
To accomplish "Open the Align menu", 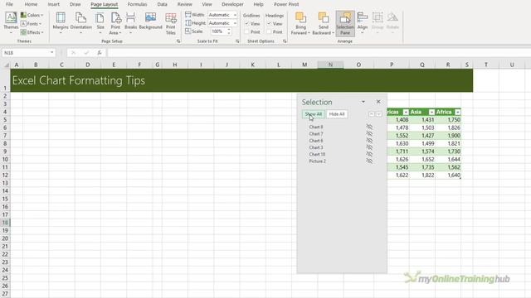I will (363, 22).
